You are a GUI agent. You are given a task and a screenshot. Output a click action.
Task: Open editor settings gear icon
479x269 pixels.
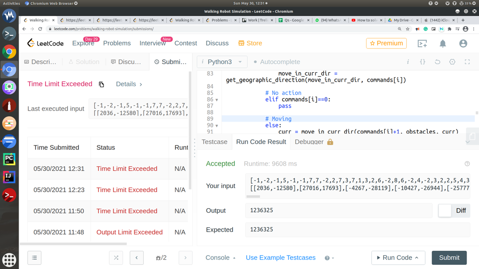click(452, 62)
